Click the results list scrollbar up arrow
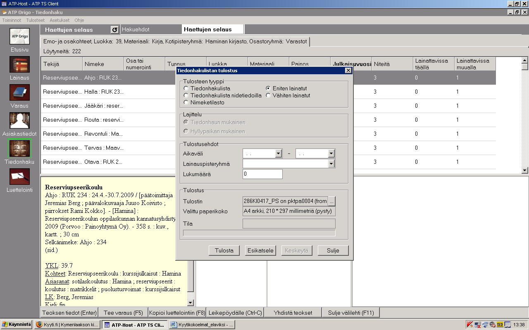 525,60
